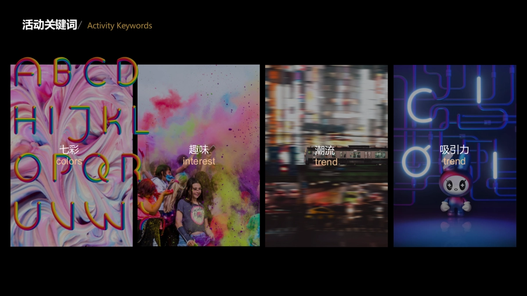Select the 潮流 text label
527x296 pixels.
click(325, 151)
